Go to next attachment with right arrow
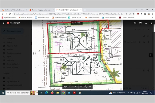Image resolution: width=155 pixels, height=103 pixels. pos(151,55)
